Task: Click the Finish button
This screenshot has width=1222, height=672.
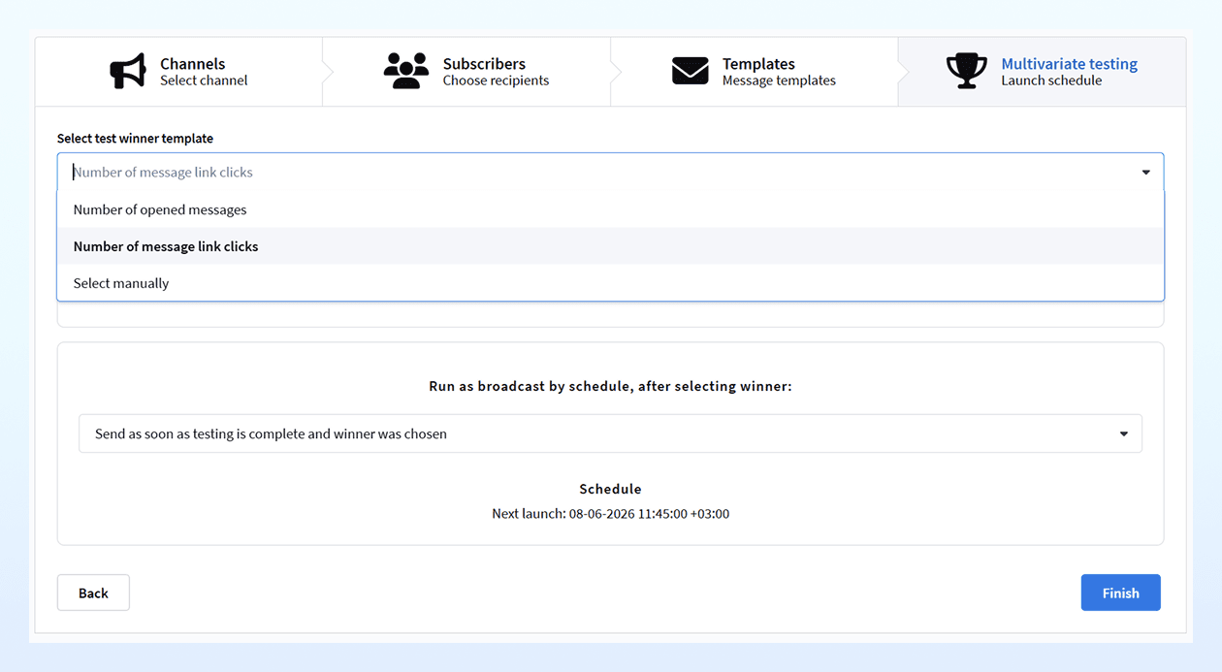Action: click(x=1120, y=592)
